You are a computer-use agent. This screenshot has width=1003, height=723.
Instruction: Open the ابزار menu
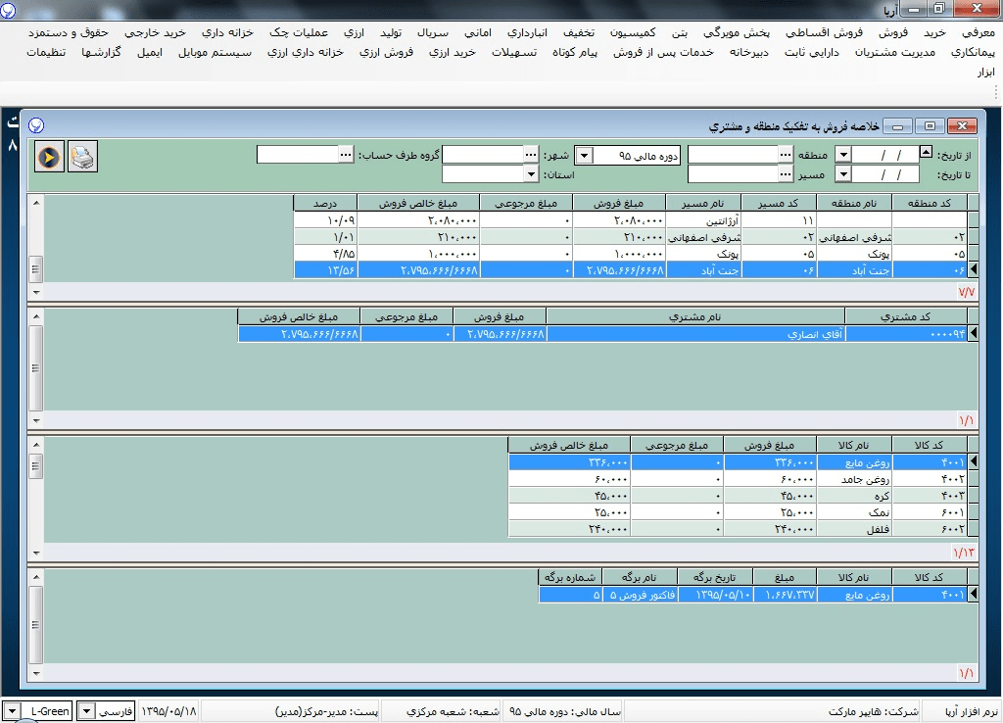985,72
